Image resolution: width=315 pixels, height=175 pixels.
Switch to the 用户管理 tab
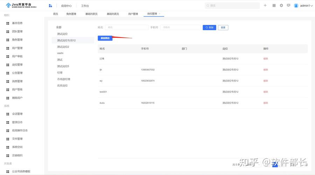[133, 14]
